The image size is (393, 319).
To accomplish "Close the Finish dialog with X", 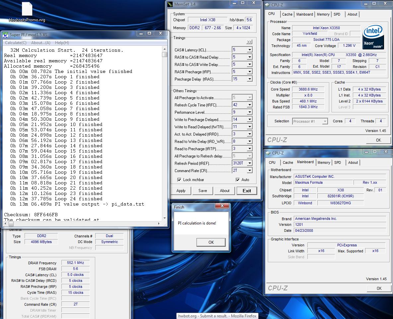I will click(x=222, y=206).
